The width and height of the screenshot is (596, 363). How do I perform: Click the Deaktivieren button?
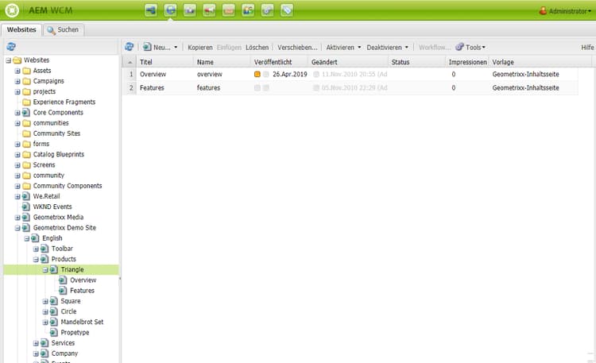384,48
